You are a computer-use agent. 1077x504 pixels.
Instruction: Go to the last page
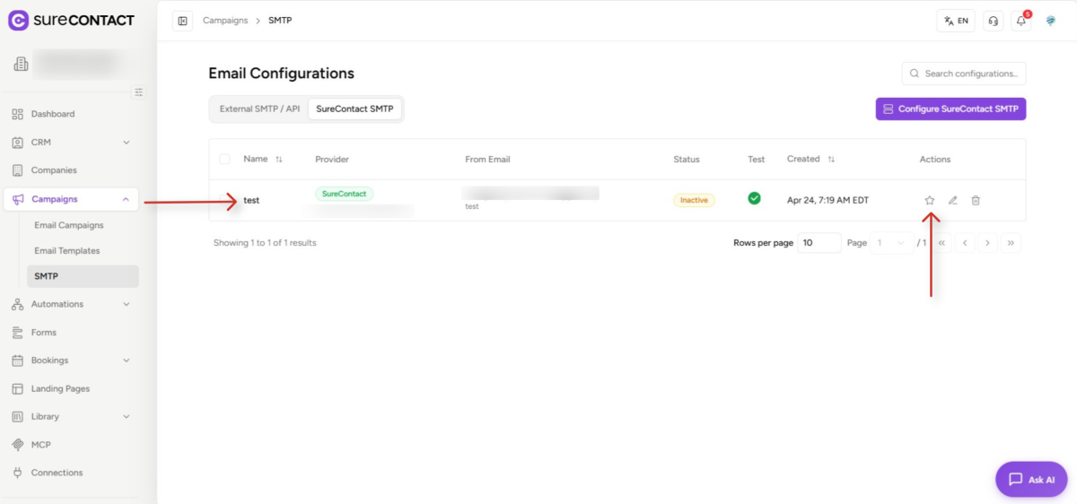1011,243
